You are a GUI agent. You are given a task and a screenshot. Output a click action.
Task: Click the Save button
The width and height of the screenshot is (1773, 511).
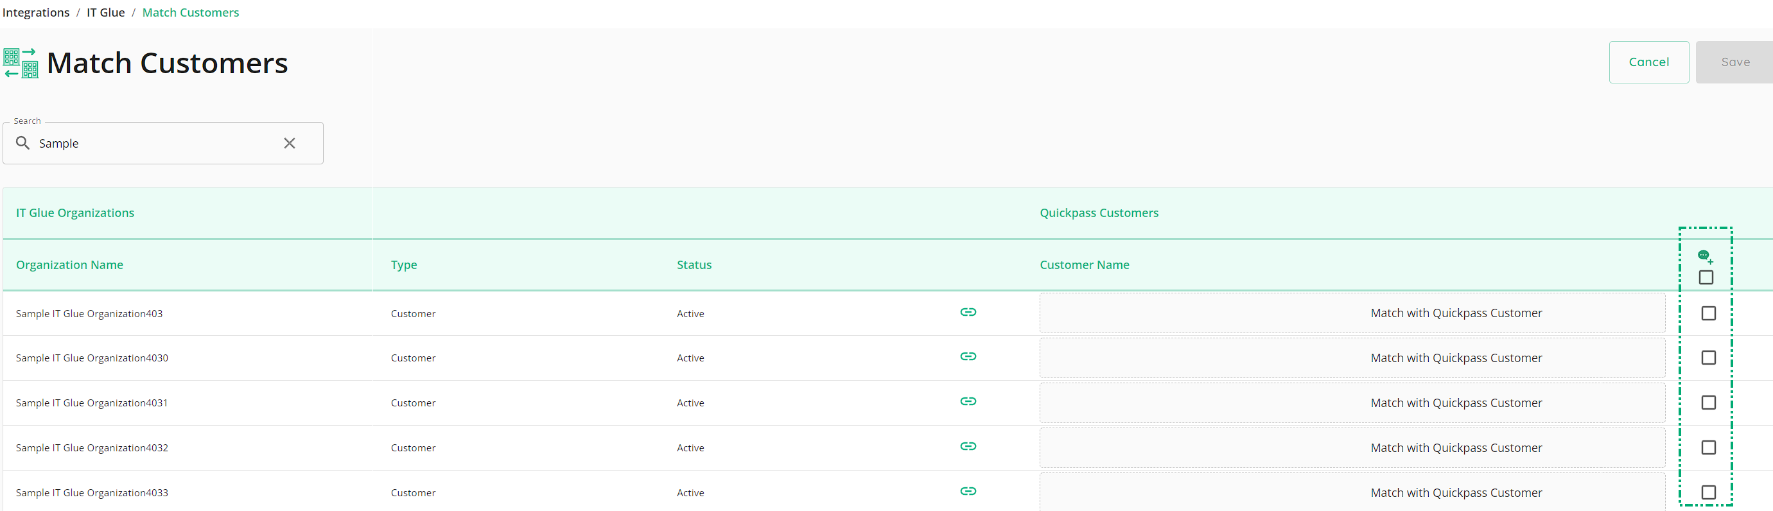(1735, 62)
